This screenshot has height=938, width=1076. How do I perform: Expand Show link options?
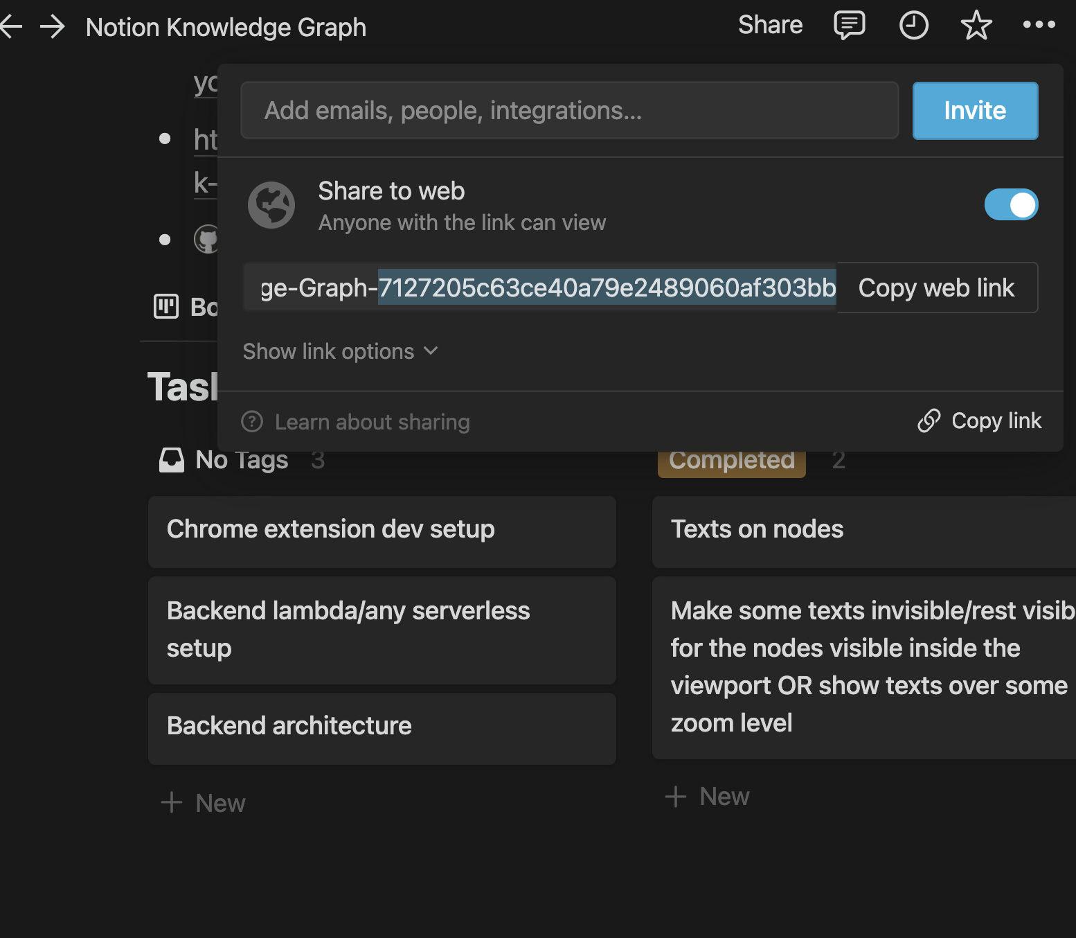(x=341, y=351)
